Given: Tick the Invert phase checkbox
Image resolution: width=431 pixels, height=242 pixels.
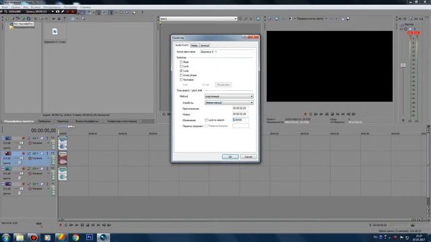Looking at the screenshot, I should [x=181, y=75].
